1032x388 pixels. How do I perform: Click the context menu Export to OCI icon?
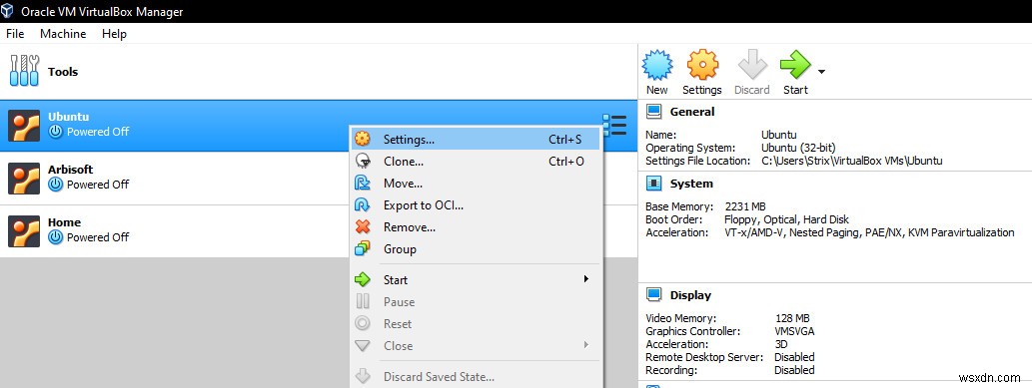363,205
